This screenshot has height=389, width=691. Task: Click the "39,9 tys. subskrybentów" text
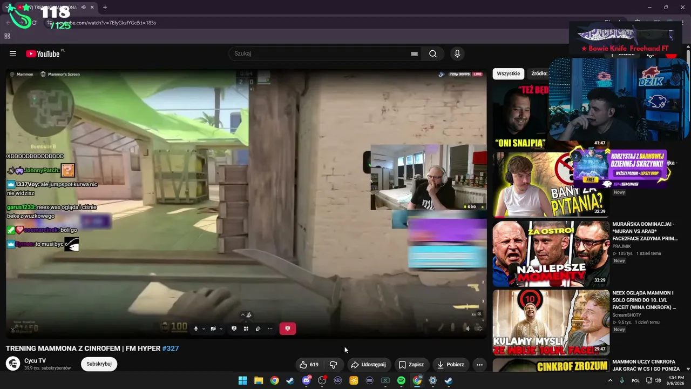click(x=48, y=368)
